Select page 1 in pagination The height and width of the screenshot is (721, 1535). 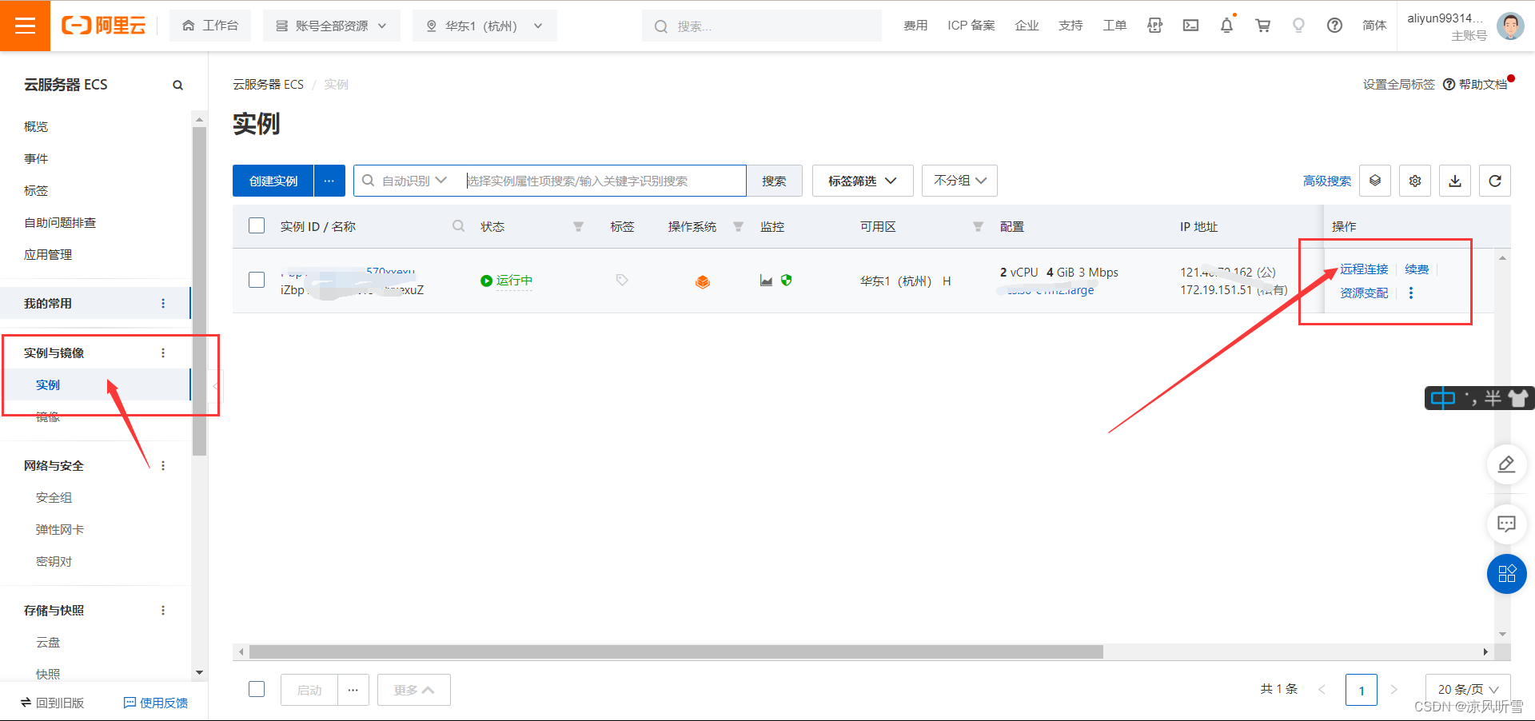coord(1362,690)
